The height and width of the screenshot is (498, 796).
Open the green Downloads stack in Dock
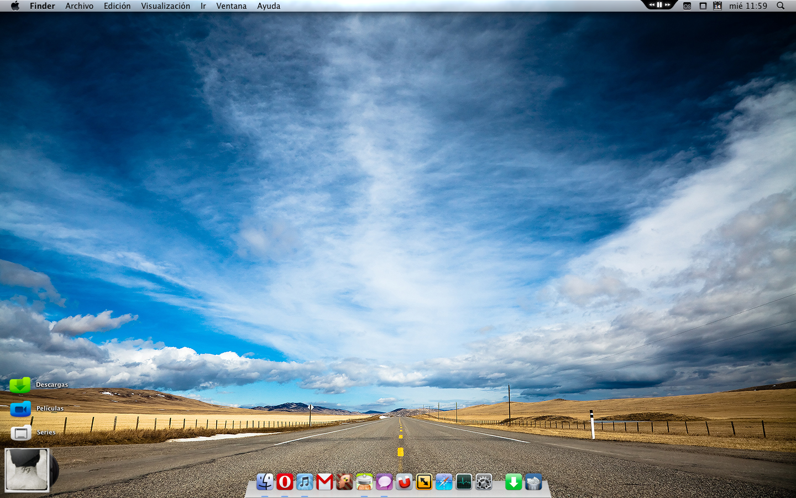tap(514, 481)
